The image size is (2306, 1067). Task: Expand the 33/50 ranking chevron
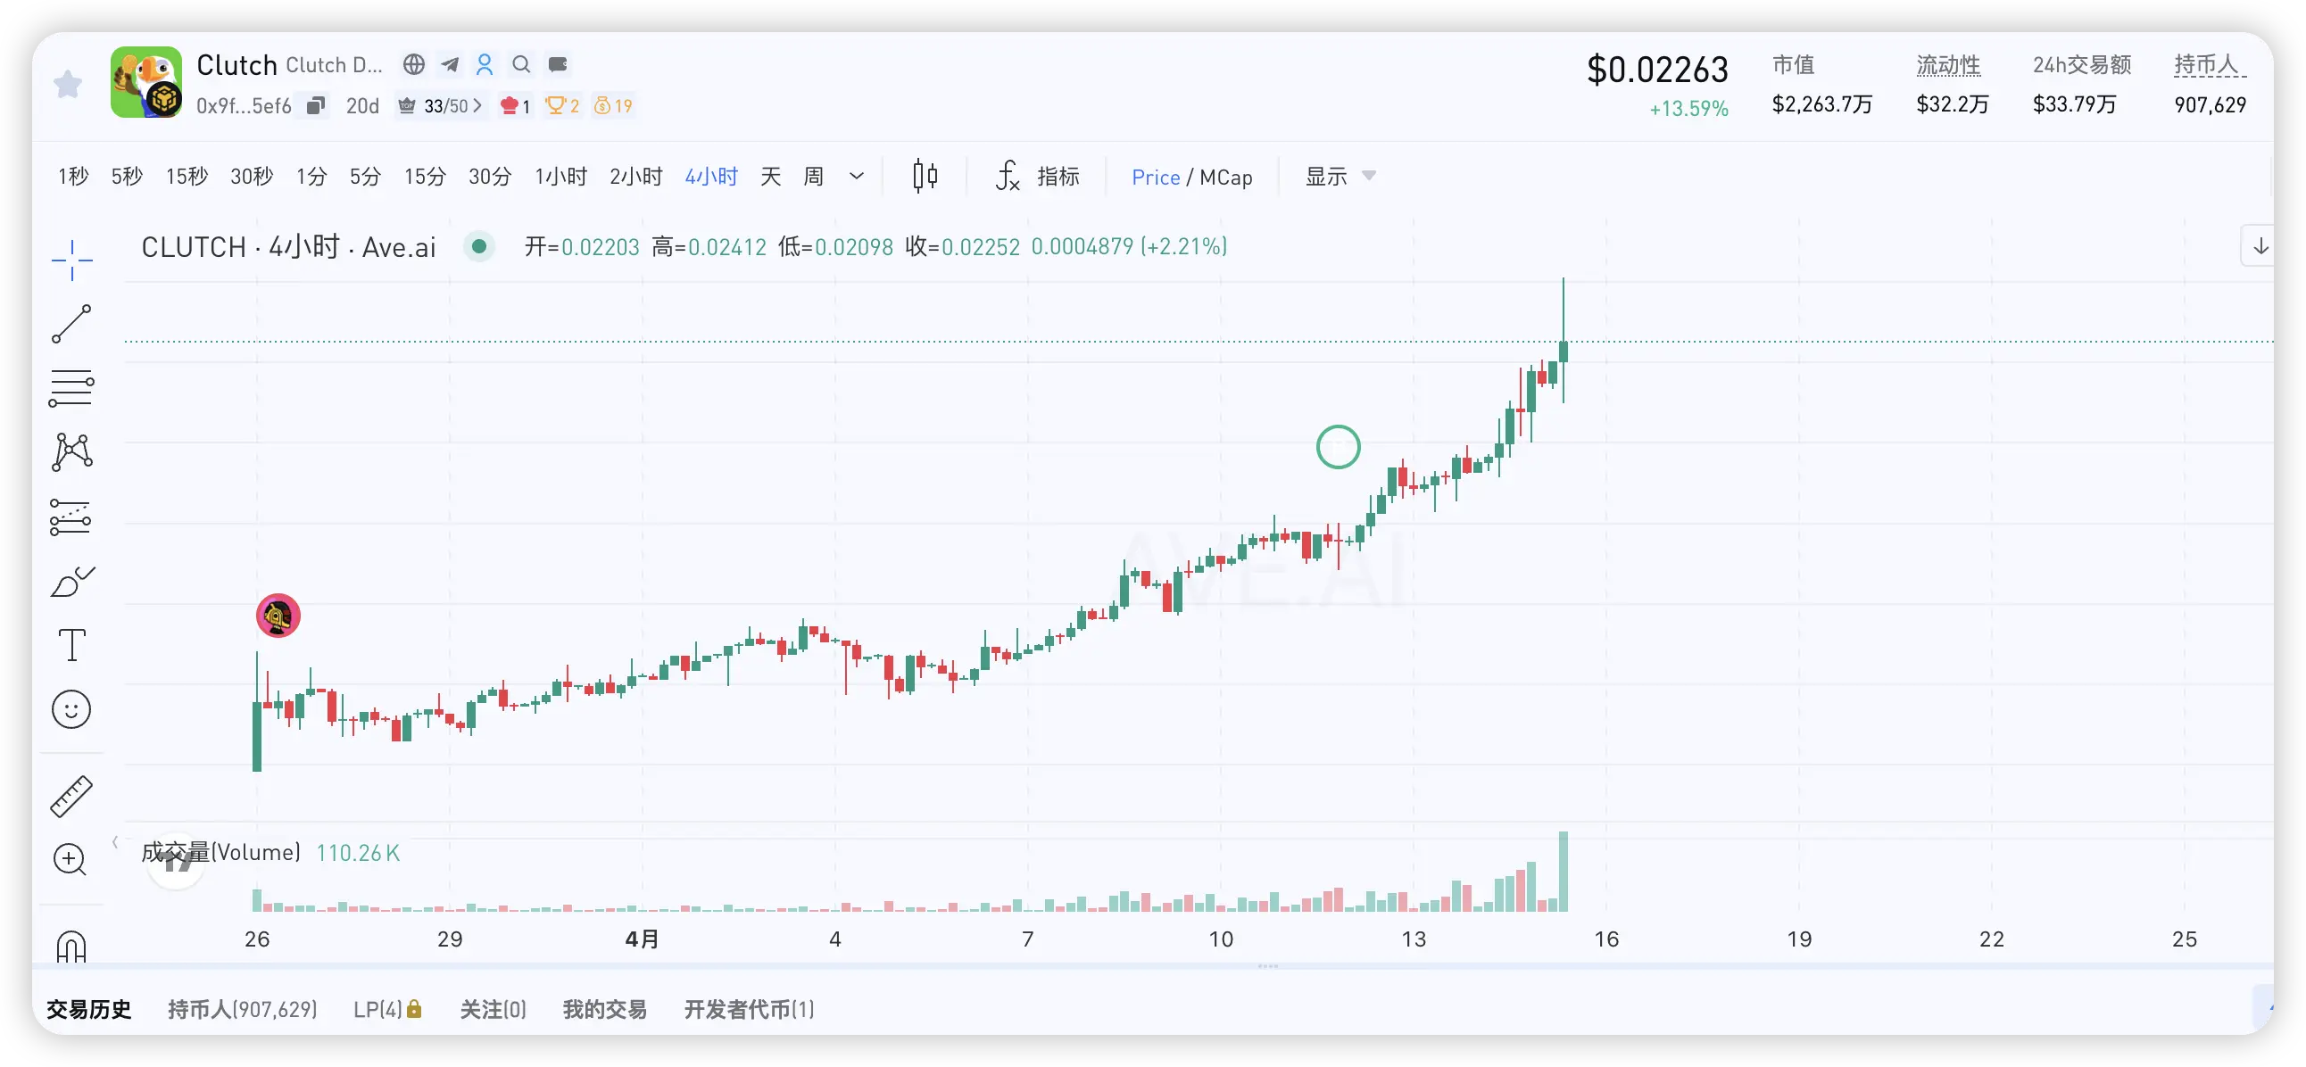tap(478, 106)
